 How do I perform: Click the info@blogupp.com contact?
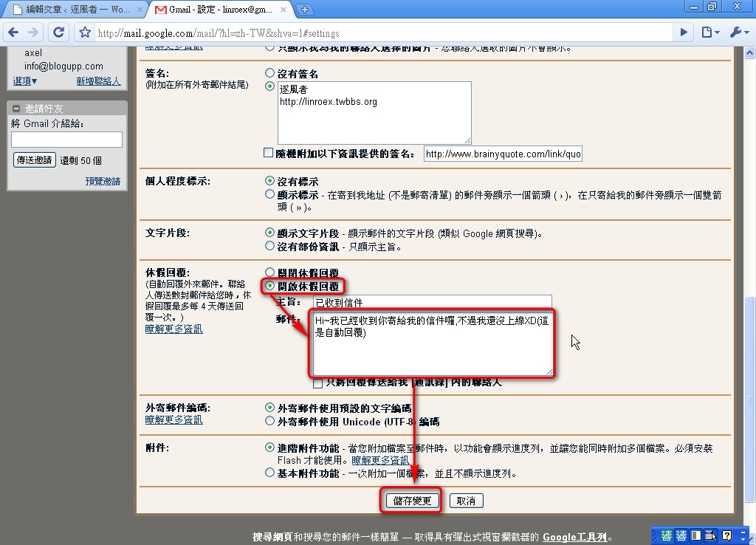(63, 66)
